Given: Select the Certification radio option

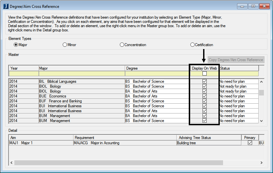Looking at the screenshot, I should [x=192, y=45].
